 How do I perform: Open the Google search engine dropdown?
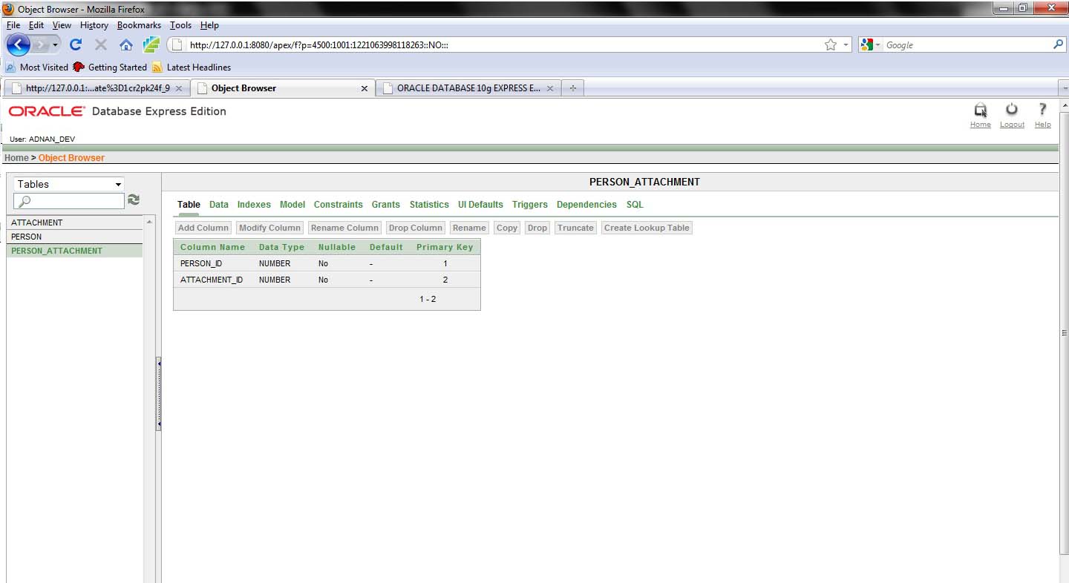tap(876, 44)
